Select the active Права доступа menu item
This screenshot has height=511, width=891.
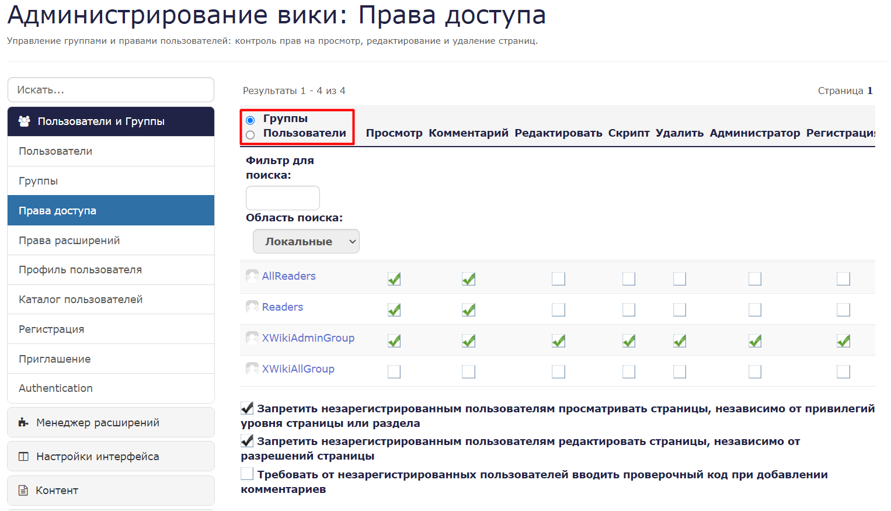tap(111, 211)
